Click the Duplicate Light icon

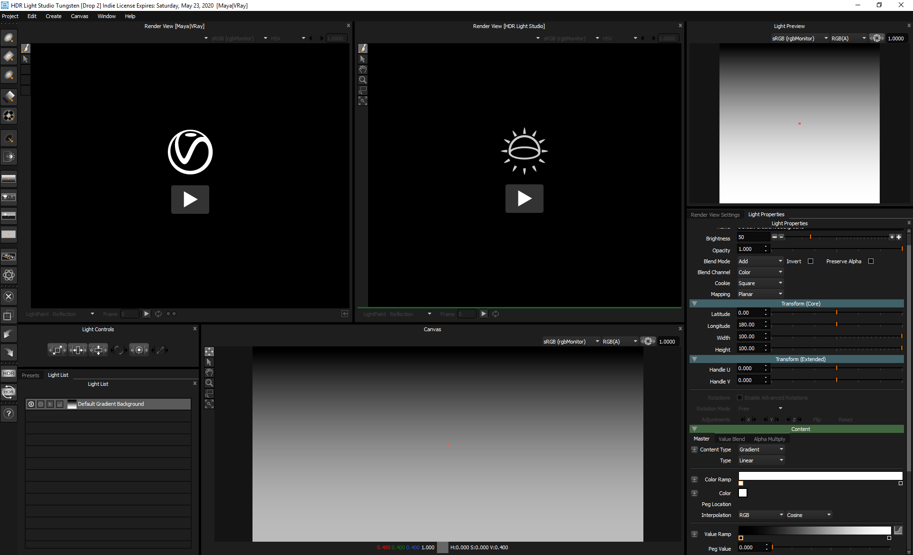click(9, 316)
